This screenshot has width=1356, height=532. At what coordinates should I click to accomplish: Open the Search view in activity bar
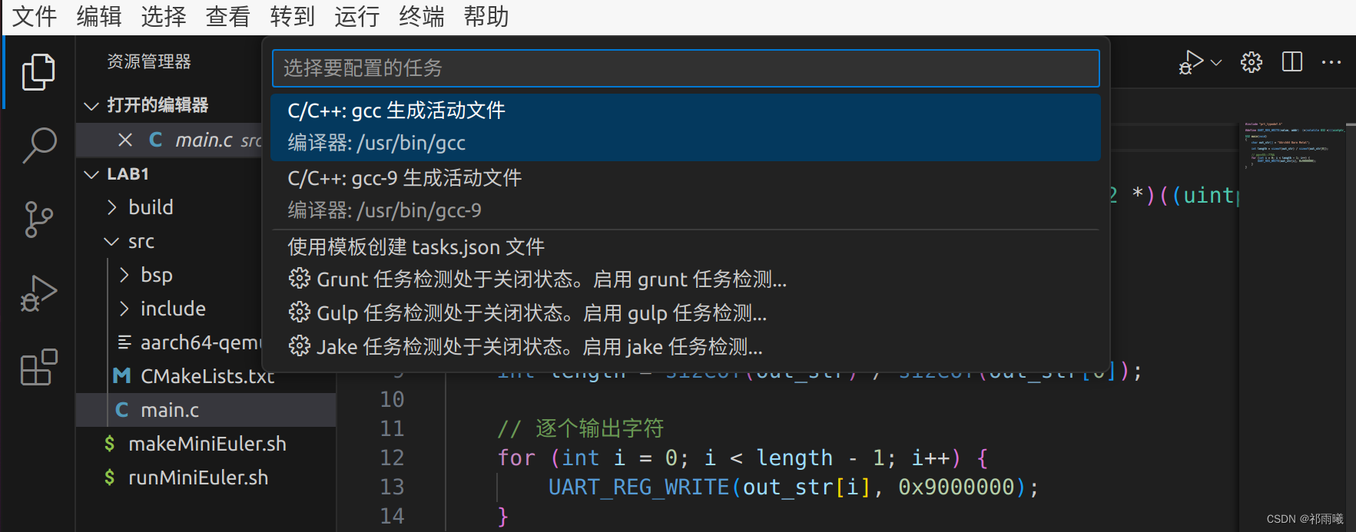pos(38,145)
